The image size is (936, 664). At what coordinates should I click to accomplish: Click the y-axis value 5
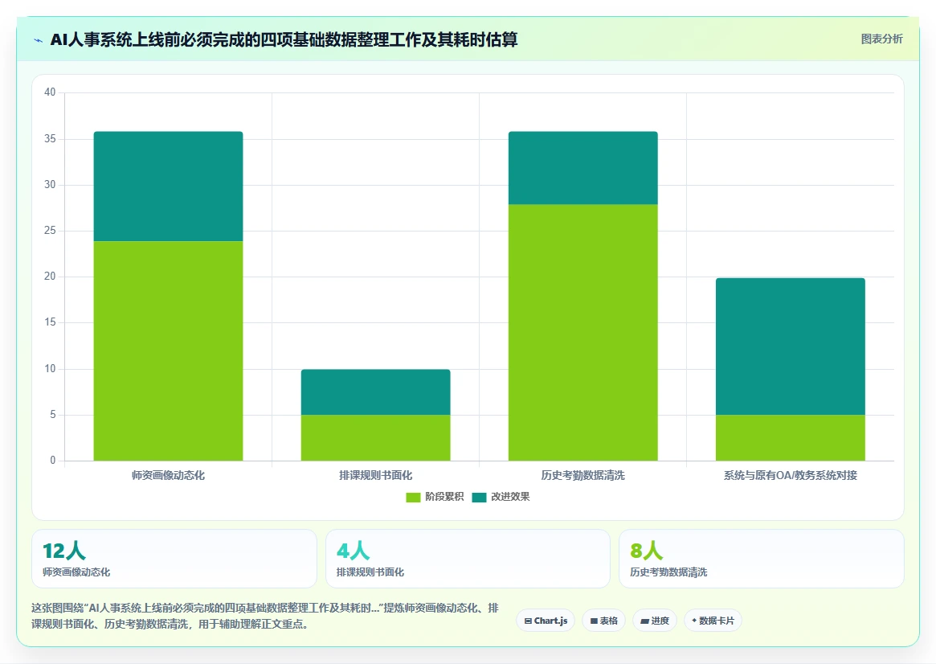[52, 415]
